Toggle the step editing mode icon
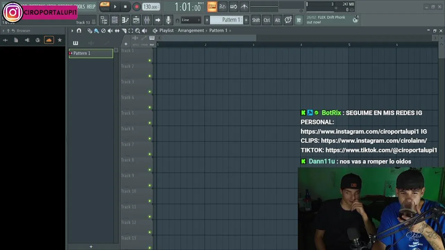Viewport: 445px width, 250px height. [x=212, y=6]
